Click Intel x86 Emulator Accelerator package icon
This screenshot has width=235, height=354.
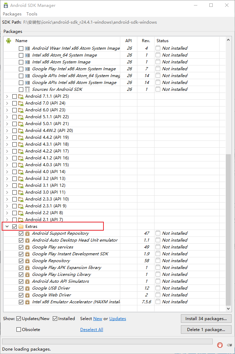27,302
